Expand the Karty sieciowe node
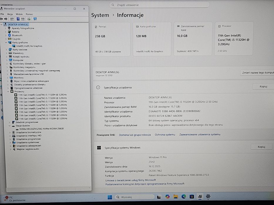The image size is (274, 205). tap(6, 49)
